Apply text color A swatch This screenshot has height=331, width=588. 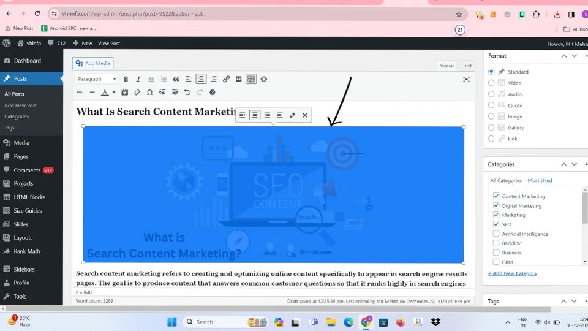tap(105, 93)
